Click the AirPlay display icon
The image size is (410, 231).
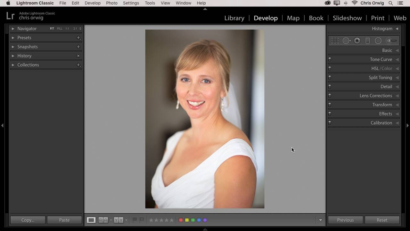pyautogui.click(x=337, y=3)
